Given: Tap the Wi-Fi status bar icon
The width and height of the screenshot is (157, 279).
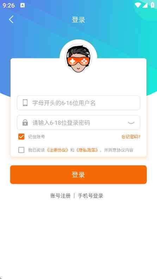Looking at the screenshot, I should 138,5.
